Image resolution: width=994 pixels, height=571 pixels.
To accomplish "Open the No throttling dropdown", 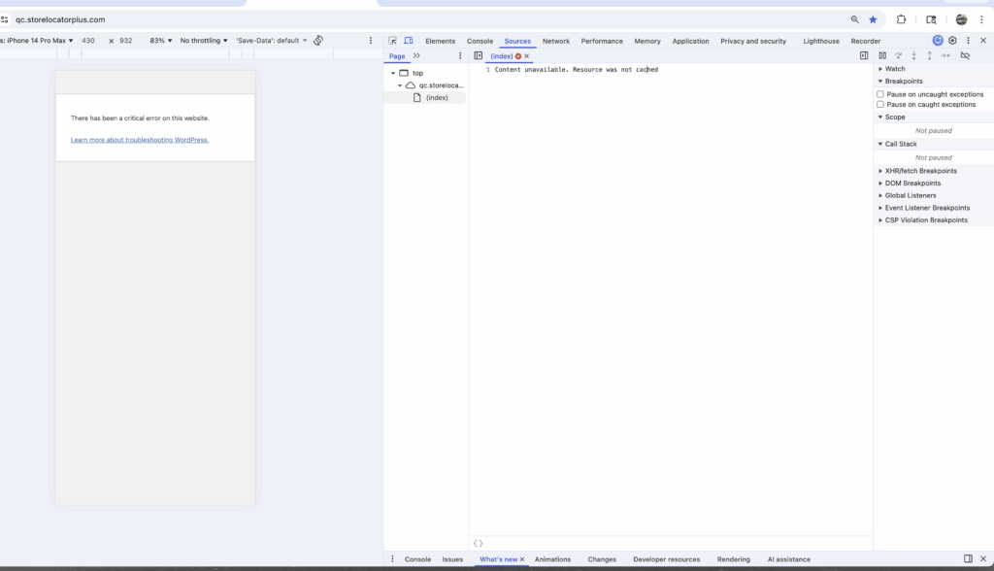I will [204, 41].
